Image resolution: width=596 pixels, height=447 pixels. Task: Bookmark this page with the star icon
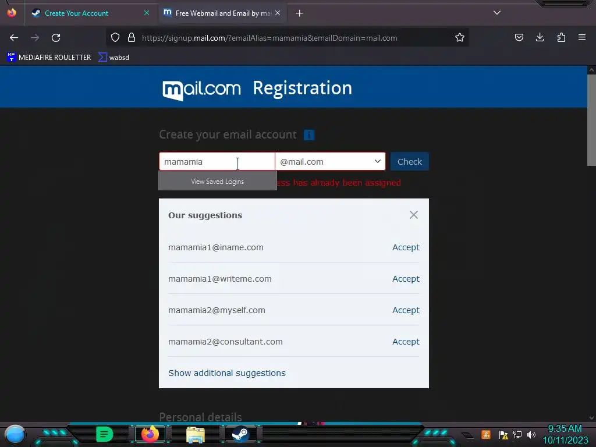click(460, 38)
